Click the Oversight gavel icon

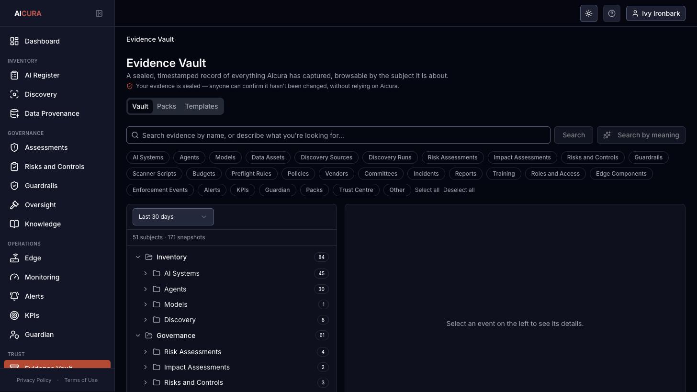14,205
